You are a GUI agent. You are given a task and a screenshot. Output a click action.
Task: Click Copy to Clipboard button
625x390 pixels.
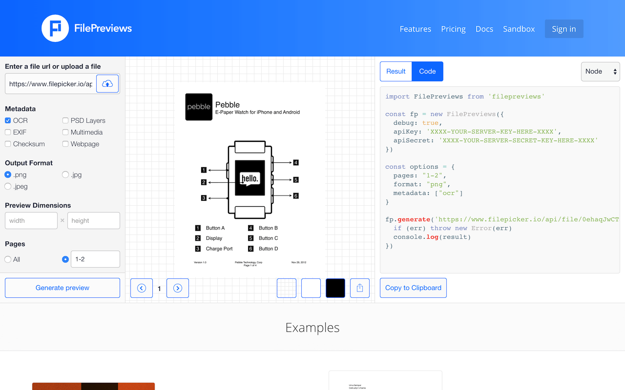[413, 288]
